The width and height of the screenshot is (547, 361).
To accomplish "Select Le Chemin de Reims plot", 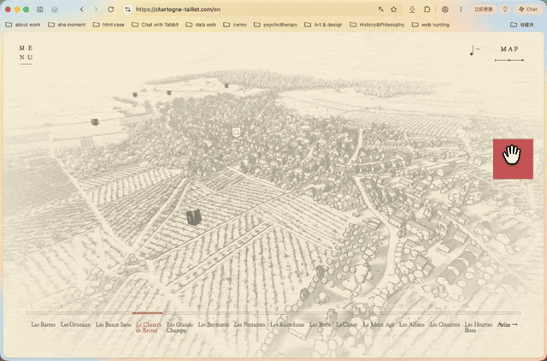I will [x=149, y=327].
